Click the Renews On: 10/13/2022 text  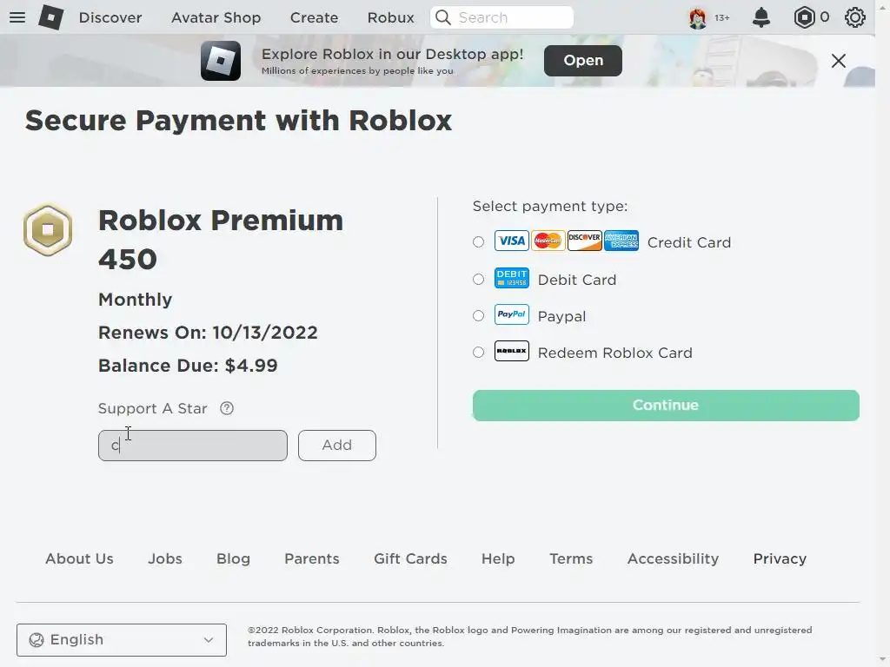click(208, 333)
